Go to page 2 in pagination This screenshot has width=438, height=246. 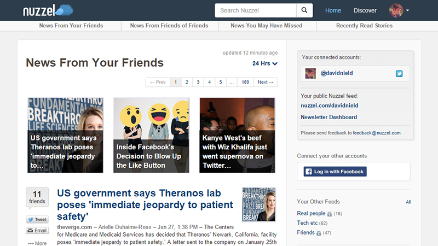point(187,83)
